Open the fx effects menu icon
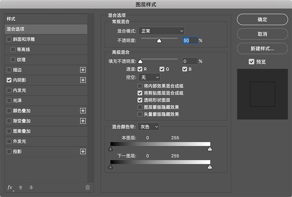The image size is (292, 197). pyautogui.click(x=10, y=188)
